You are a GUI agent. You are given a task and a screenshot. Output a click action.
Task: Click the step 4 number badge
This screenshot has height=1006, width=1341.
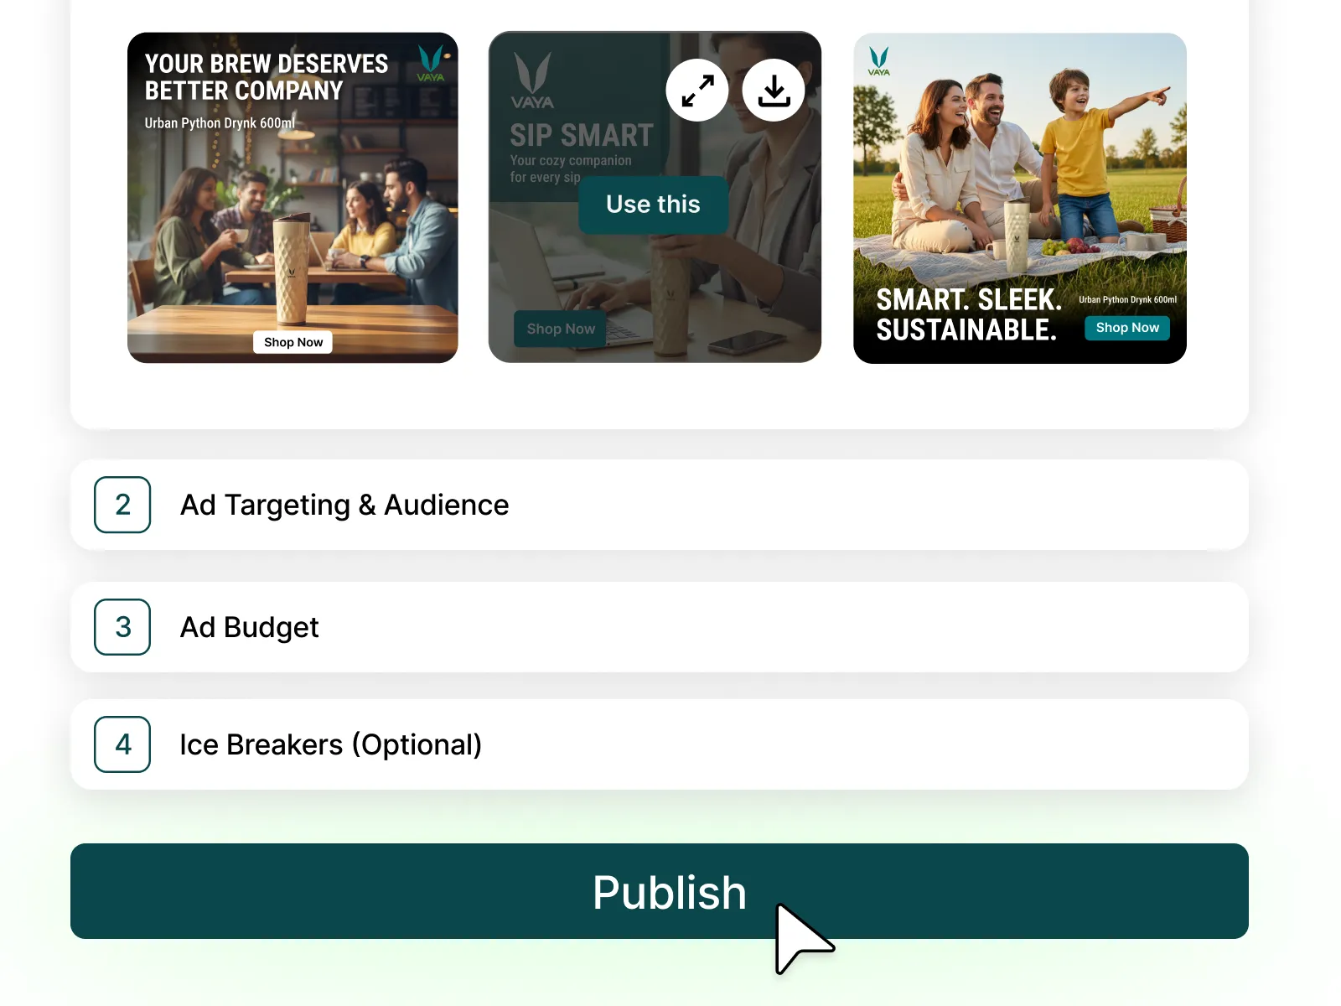click(122, 744)
